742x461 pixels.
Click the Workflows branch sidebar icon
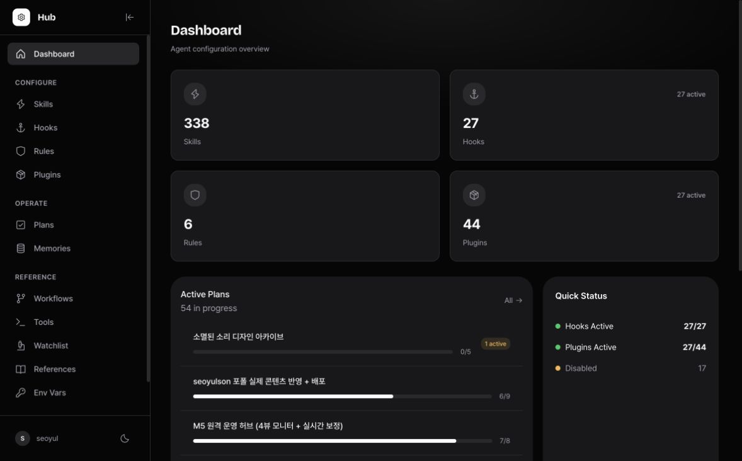pyautogui.click(x=20, y=299)
